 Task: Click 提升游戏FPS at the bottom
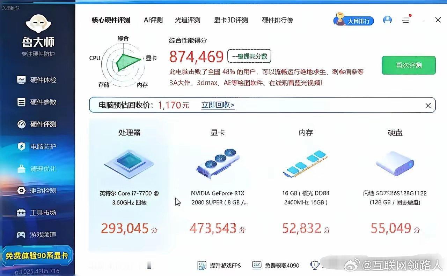[x=219, y=266]
